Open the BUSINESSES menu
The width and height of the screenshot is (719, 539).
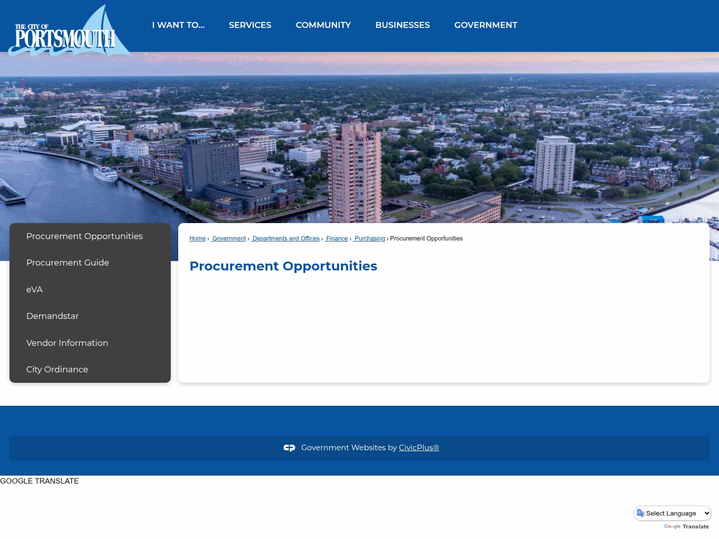(x=402, y=25)
